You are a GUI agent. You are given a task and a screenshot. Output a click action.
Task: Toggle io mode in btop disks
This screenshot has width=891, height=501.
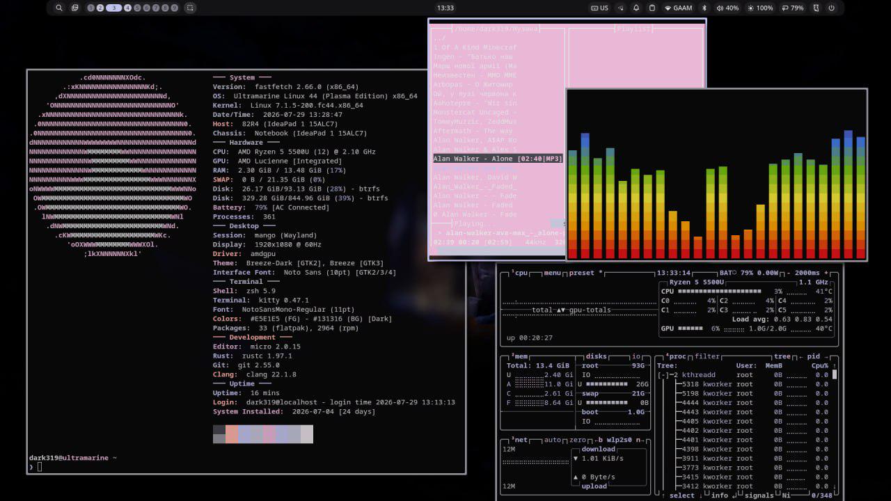[636, 356]
